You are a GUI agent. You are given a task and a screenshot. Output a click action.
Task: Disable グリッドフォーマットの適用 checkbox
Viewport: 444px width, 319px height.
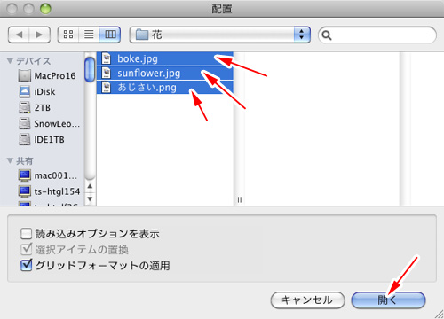[x=27, y=265]
